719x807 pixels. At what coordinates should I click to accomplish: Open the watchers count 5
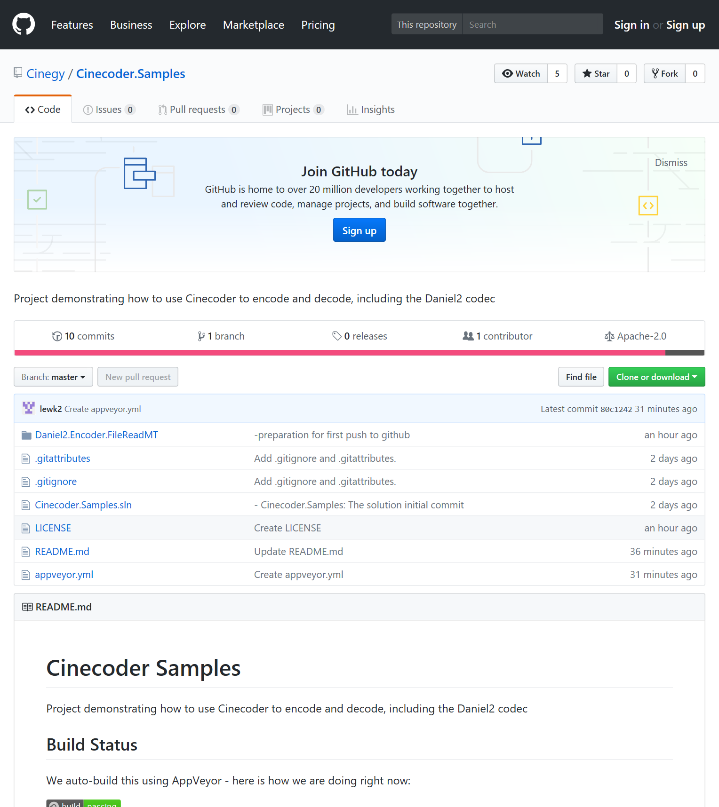pos(557,73)
